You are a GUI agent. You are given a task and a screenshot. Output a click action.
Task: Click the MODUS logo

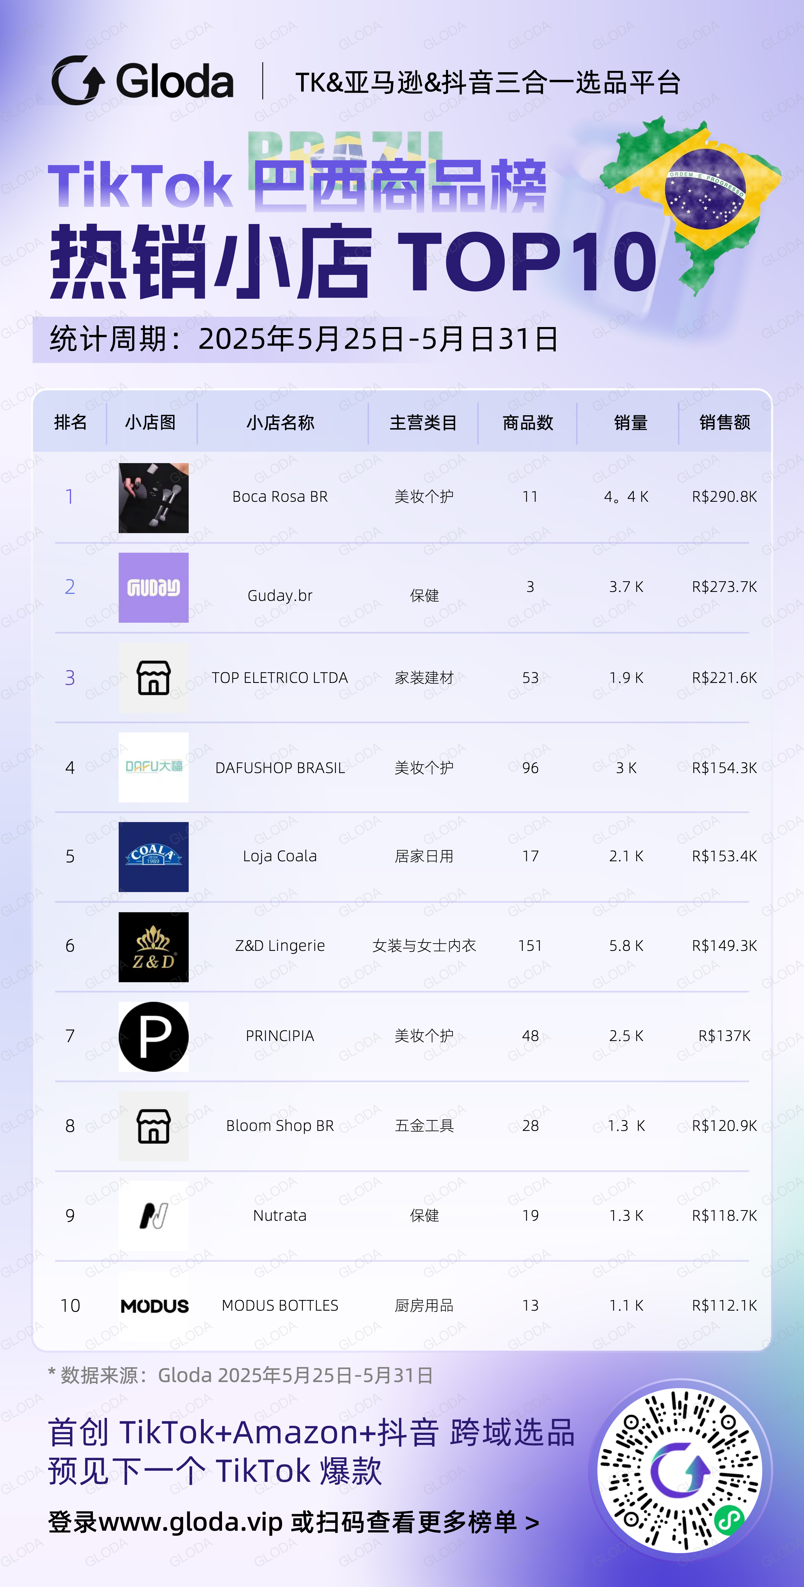(x=154, y=1306)
